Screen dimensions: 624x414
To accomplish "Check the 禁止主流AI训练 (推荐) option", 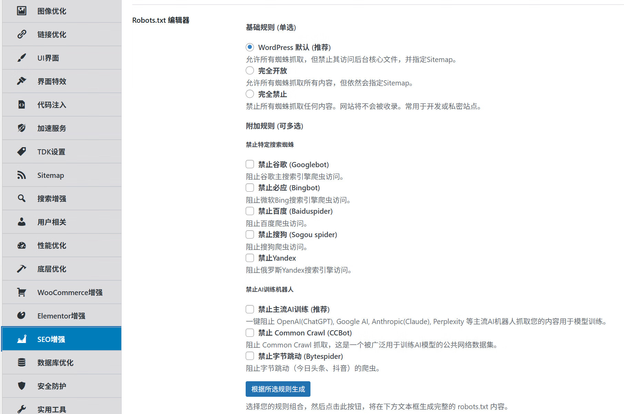I will tap(250, 309).
